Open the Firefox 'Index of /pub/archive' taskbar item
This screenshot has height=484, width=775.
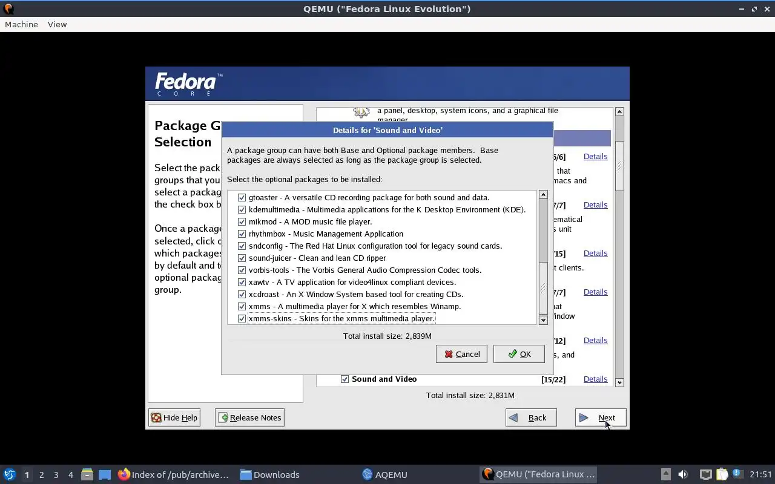coord(174,474)
